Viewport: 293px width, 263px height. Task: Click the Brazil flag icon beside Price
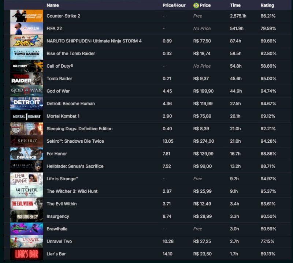[196, 5]
